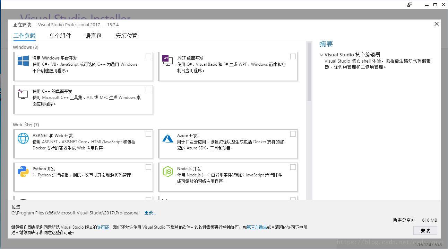Screen dimensions: 448x249
Task: Check the ASP.NET 和 Web 开发 checkbox
Action: (148, 134)
